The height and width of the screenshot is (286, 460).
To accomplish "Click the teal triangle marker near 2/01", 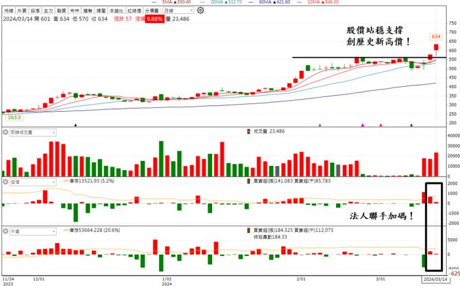I will coord(320,125).
